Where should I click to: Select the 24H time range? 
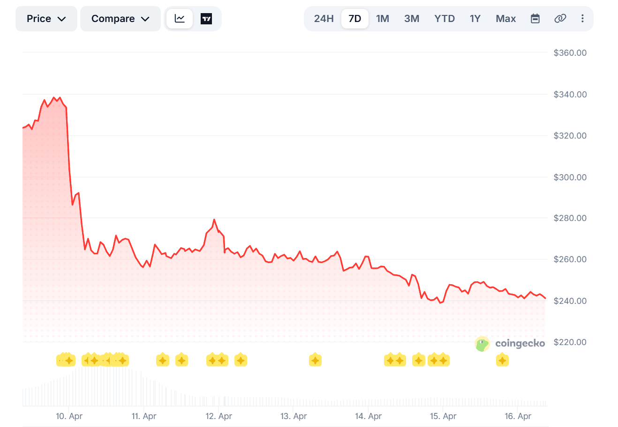coord(324,19)
